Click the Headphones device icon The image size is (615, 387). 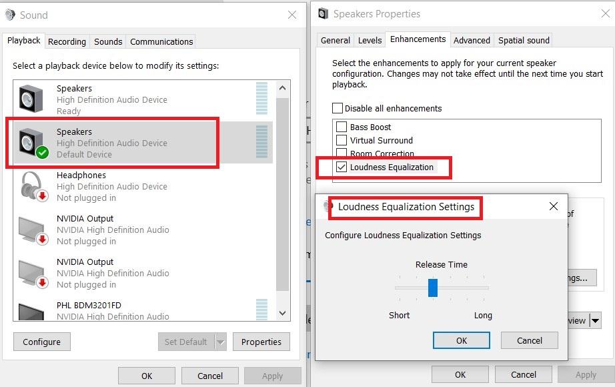coord(33,186)
